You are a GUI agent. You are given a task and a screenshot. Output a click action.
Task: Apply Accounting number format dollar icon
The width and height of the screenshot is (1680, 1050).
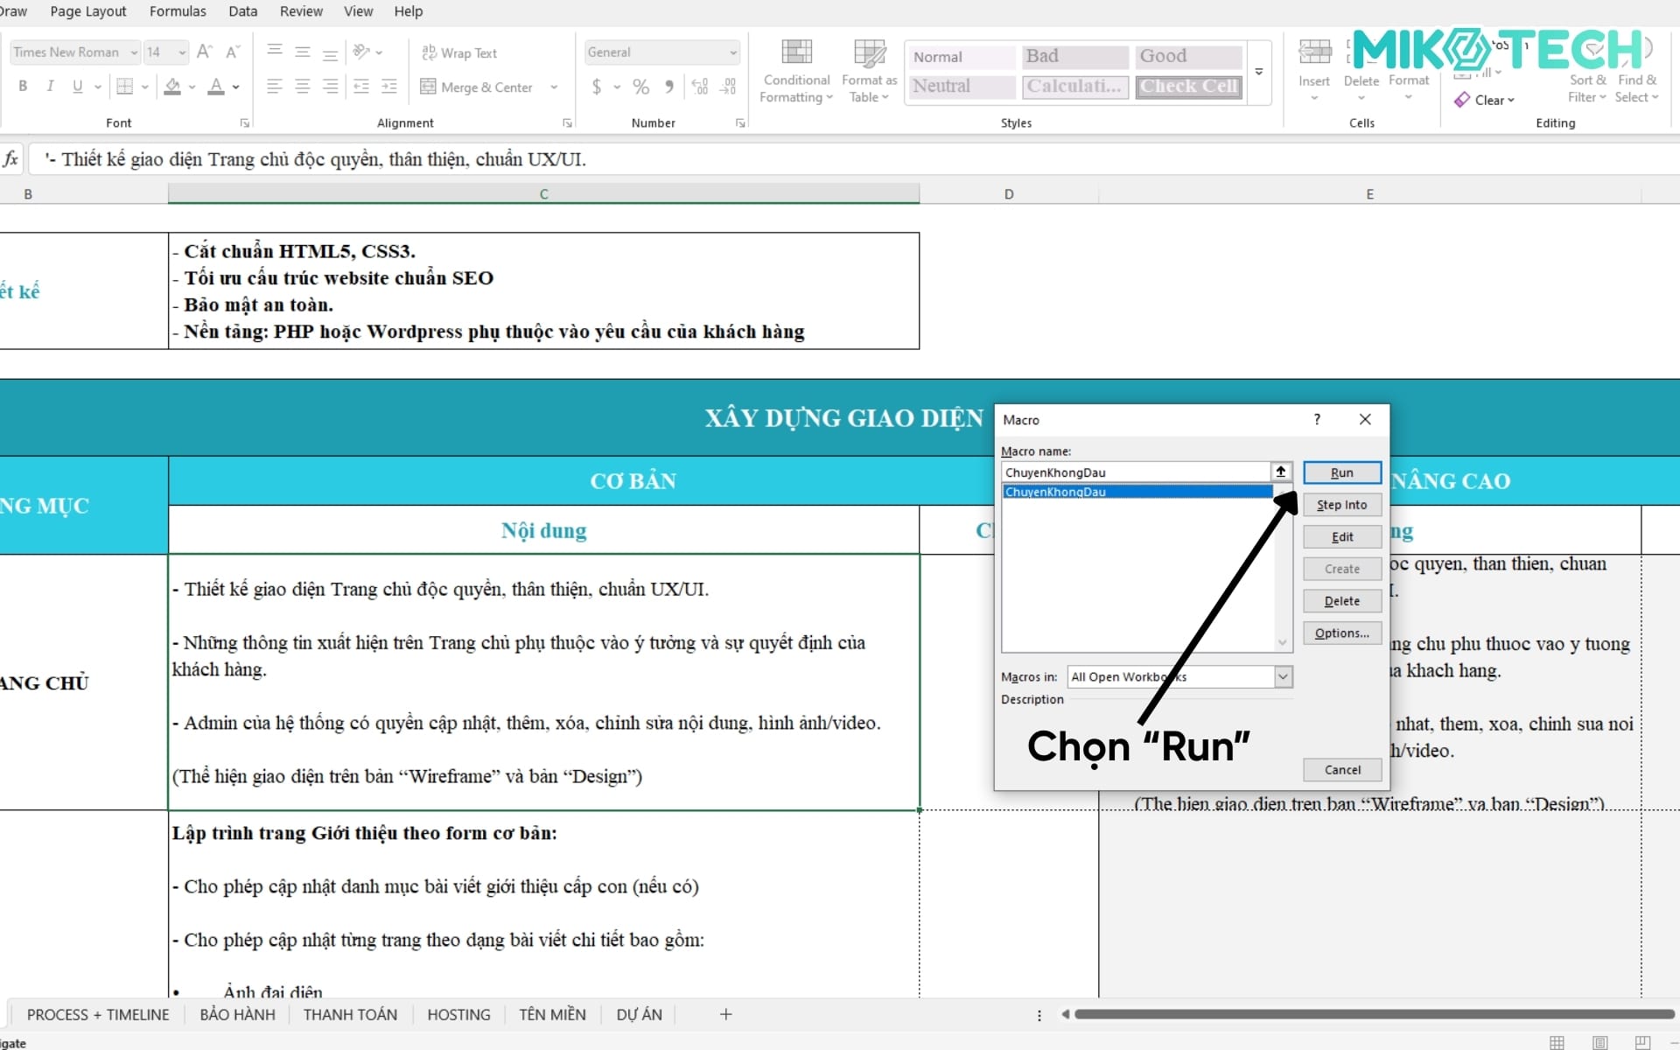pos(597,87)
